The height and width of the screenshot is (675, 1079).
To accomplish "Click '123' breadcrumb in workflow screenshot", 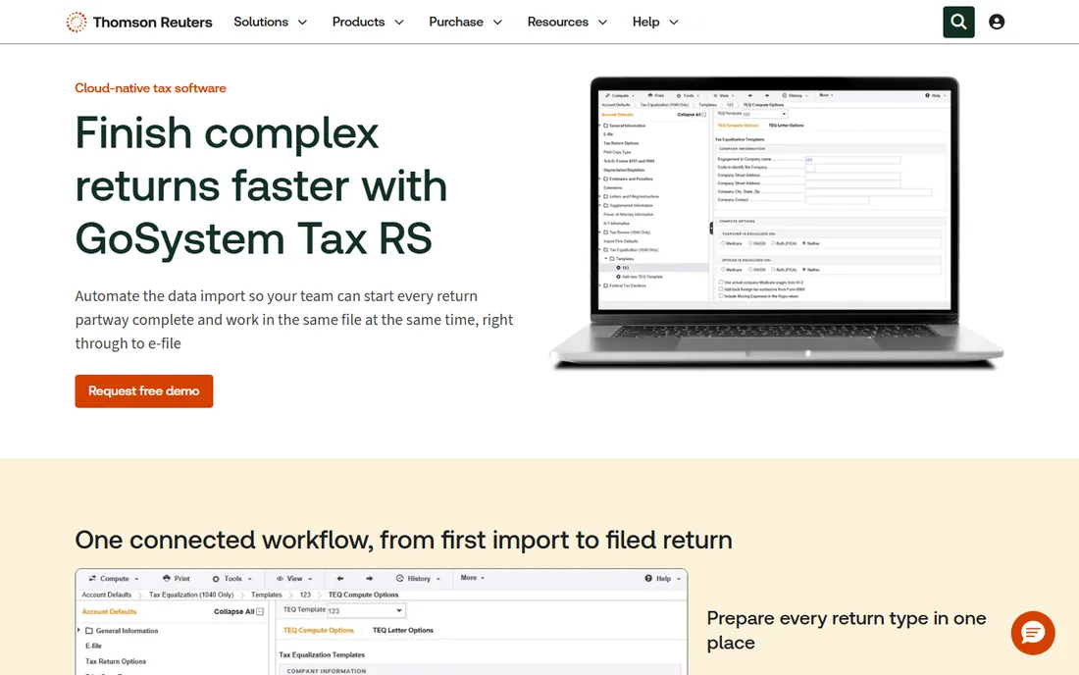I will point(305,595).
